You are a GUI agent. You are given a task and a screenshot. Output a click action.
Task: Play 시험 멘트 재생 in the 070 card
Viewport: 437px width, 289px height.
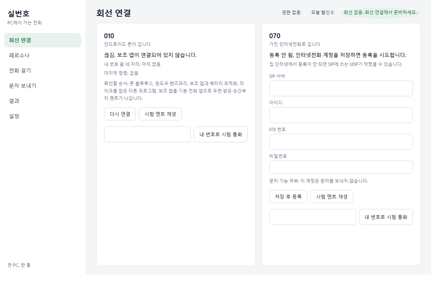332,197
